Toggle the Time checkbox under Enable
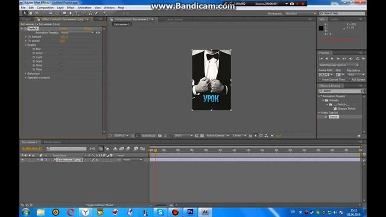Screen dimensions: 386x217 point(61,69)
